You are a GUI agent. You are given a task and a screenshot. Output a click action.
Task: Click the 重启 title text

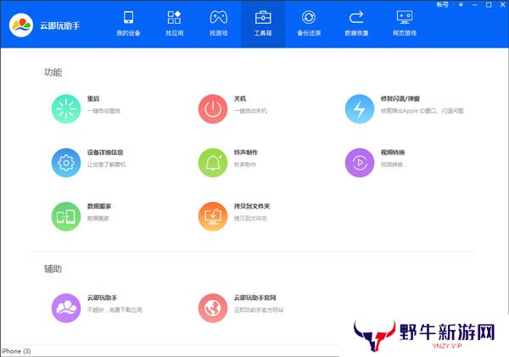pyautogui.click(x=93, y=98)
